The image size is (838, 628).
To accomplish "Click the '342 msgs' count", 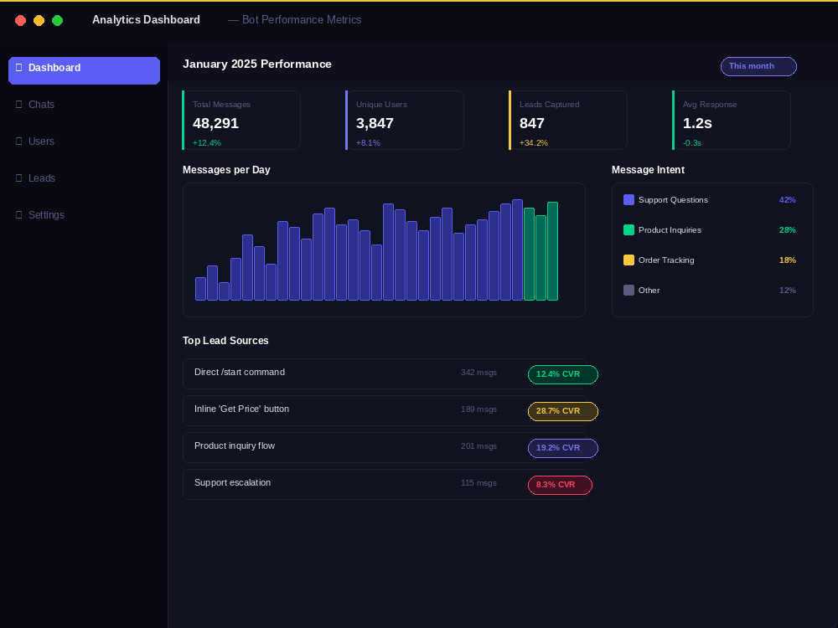I will 478,373.
